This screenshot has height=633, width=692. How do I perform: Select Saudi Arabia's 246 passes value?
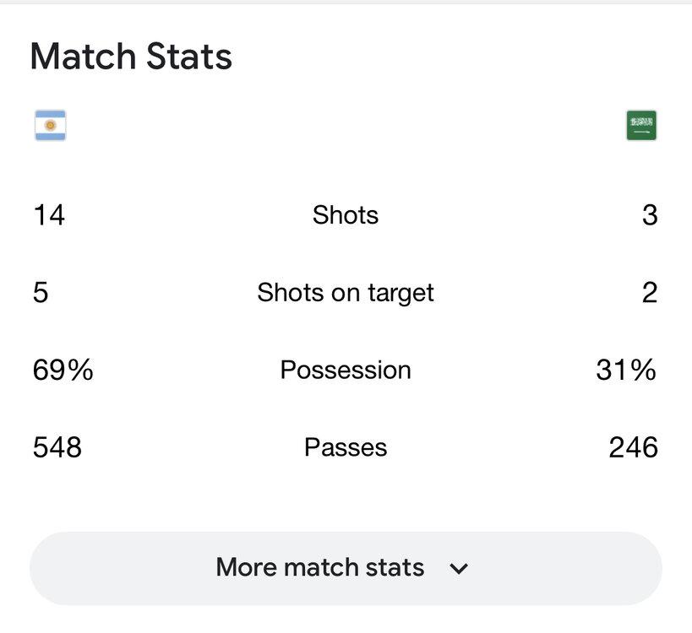(633, 447)
